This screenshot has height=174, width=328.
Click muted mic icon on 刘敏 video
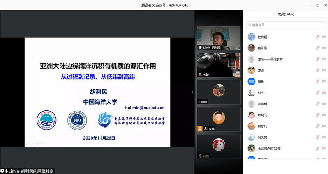[200, 75]
